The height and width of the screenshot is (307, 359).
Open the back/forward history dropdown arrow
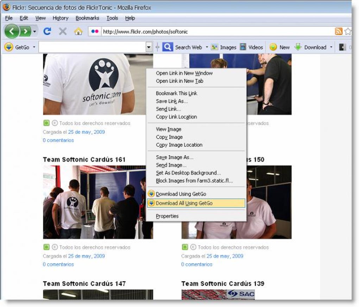click(x=34, y=31)
